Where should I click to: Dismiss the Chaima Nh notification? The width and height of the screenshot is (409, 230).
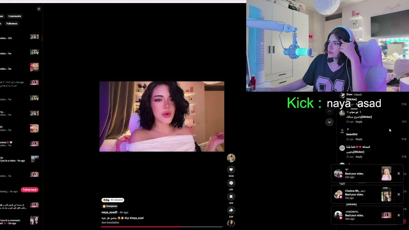[398, 194]
